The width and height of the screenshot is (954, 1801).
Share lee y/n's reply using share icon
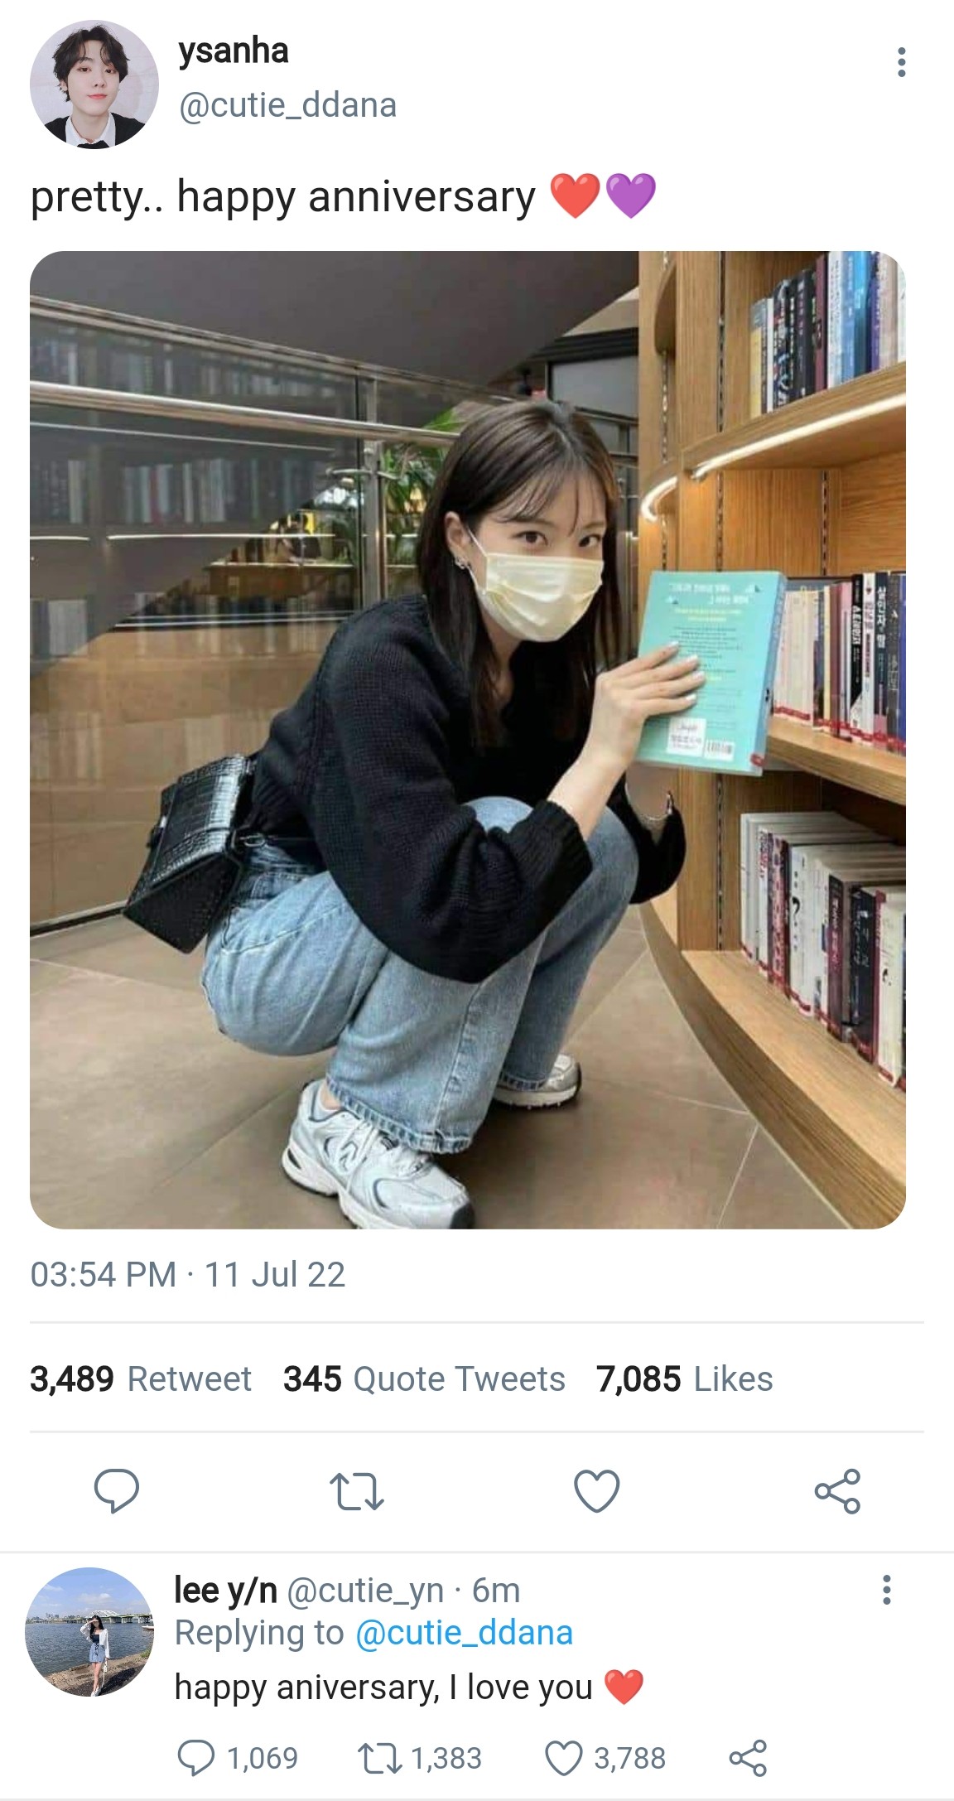[748, 1758]
